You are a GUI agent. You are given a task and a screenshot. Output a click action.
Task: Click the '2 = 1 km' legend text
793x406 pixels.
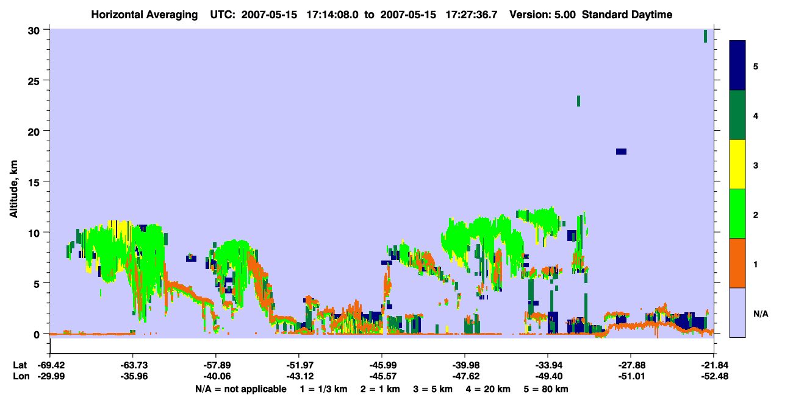[381, 389]
